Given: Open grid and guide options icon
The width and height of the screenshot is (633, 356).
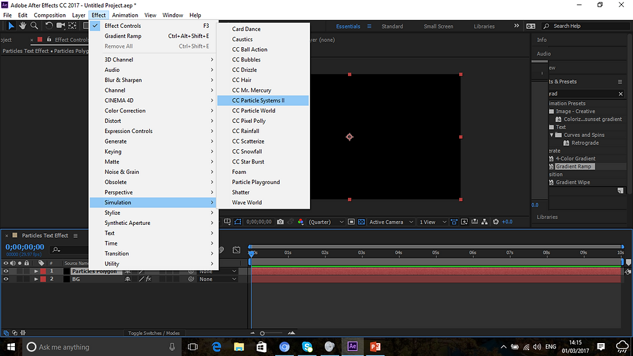Looking at the screenshot, I should [x=227, y=222].
